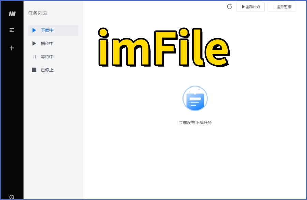Select the 播种中 task category
Viewport: 307px width, 200px height.
(x=53, y=43)
